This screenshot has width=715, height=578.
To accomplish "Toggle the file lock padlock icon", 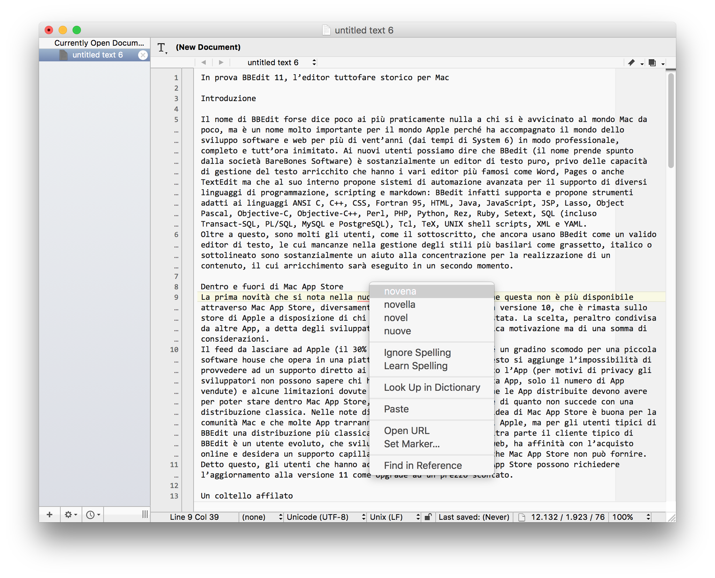I will coord(428,517).
